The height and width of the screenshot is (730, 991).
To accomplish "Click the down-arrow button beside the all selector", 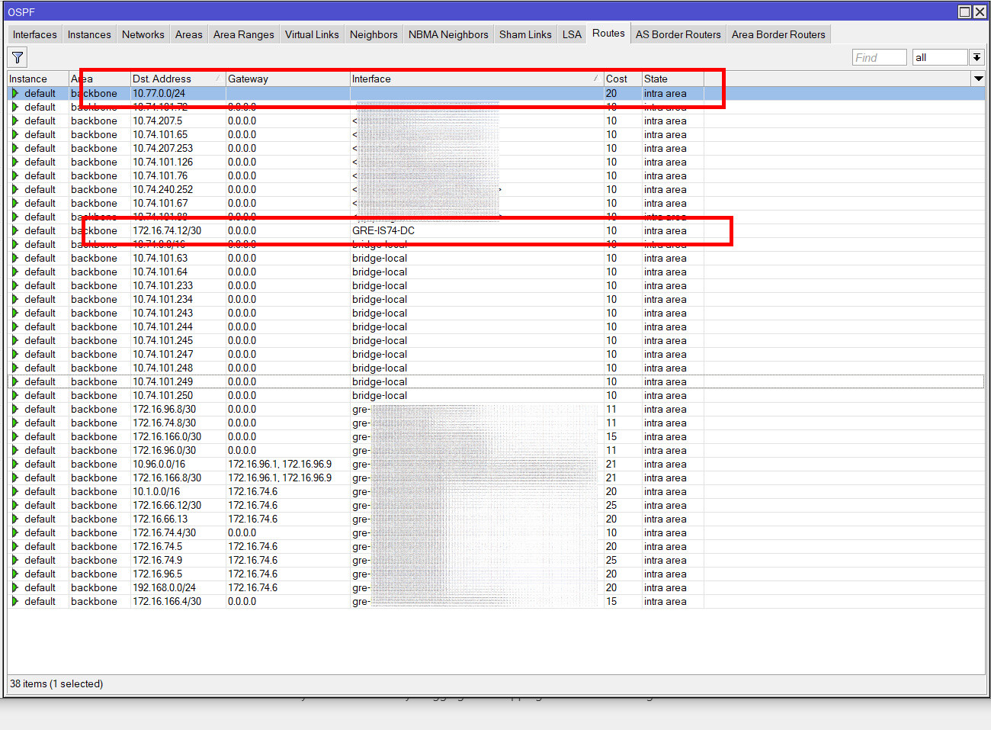I will coord(977,56).
